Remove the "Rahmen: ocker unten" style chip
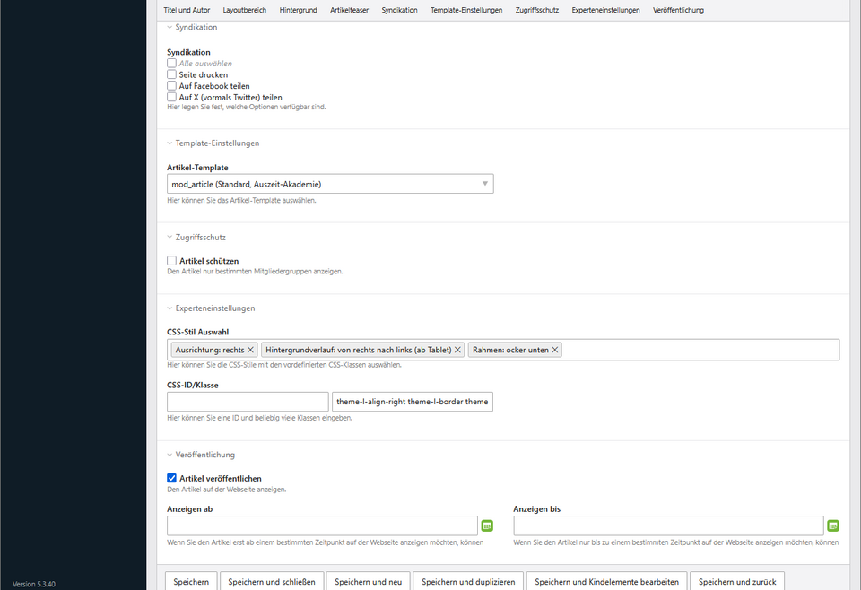Image resolution: width=861 pixels, height=590 pixels. (x=554, y=350)
